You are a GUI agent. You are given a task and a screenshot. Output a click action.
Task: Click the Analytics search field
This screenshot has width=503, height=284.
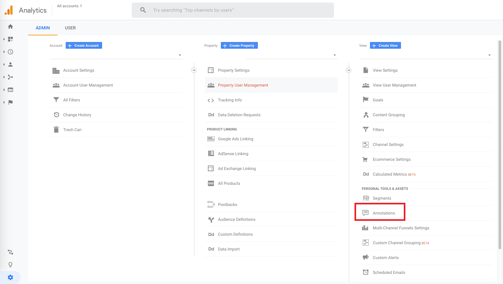coord(233,10)
